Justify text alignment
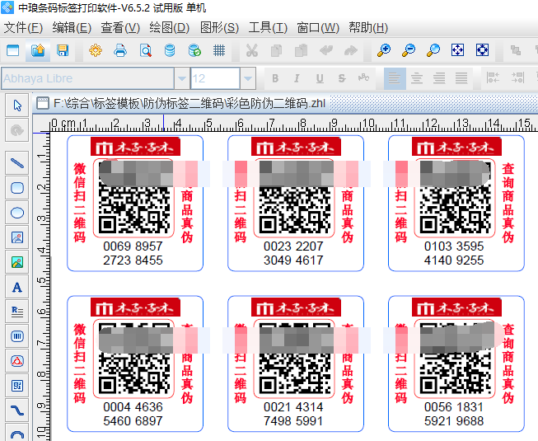This screenshot has height=441, width=538. click(461, 78)
